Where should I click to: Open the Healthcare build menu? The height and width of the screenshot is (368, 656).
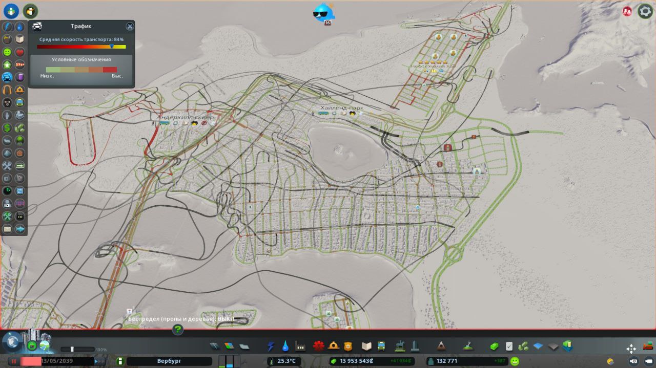[319, 347]
